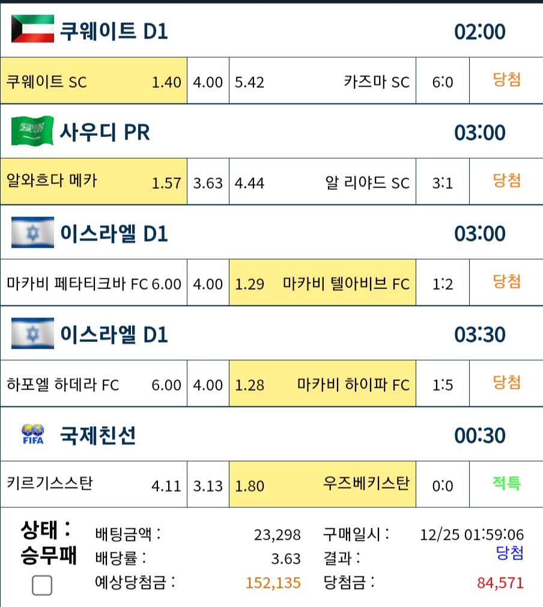Click draw odds 3.13 for 키르기스스탄 match
The image size is (543, 607).
click(x=208, y=484)
